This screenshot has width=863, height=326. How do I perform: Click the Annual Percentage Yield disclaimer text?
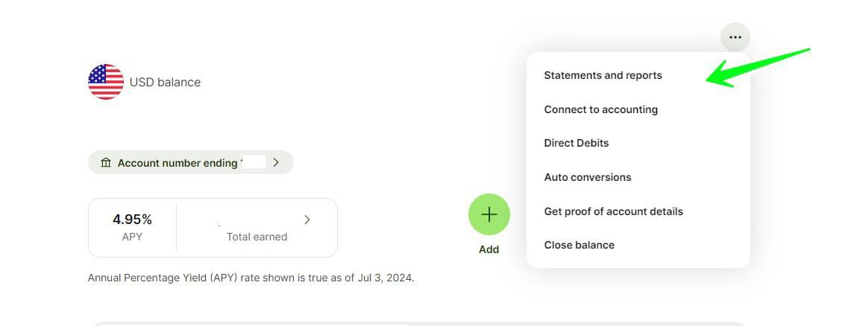251,278
